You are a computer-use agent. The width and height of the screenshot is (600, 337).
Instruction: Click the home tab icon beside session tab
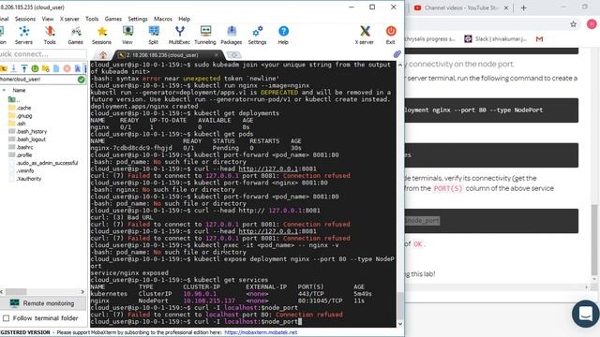103,55
